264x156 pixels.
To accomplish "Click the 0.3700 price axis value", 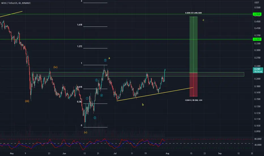I will pyautogui.click(x=257, y=35).
